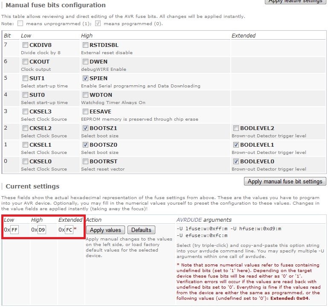The height and width of the screenshot is (307, 331).
Task: Click the Current settings heading
Action: pyautogui.click(x=32, y=186)
